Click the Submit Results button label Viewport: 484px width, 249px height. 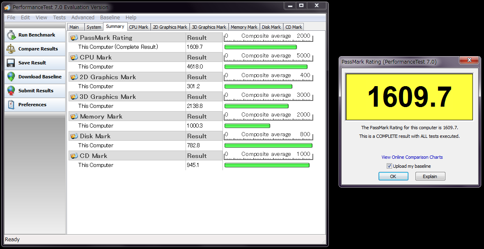36,90
